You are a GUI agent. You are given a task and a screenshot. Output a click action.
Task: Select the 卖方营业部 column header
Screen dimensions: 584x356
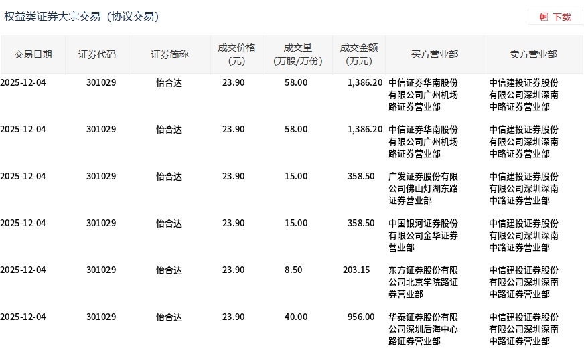533,54
